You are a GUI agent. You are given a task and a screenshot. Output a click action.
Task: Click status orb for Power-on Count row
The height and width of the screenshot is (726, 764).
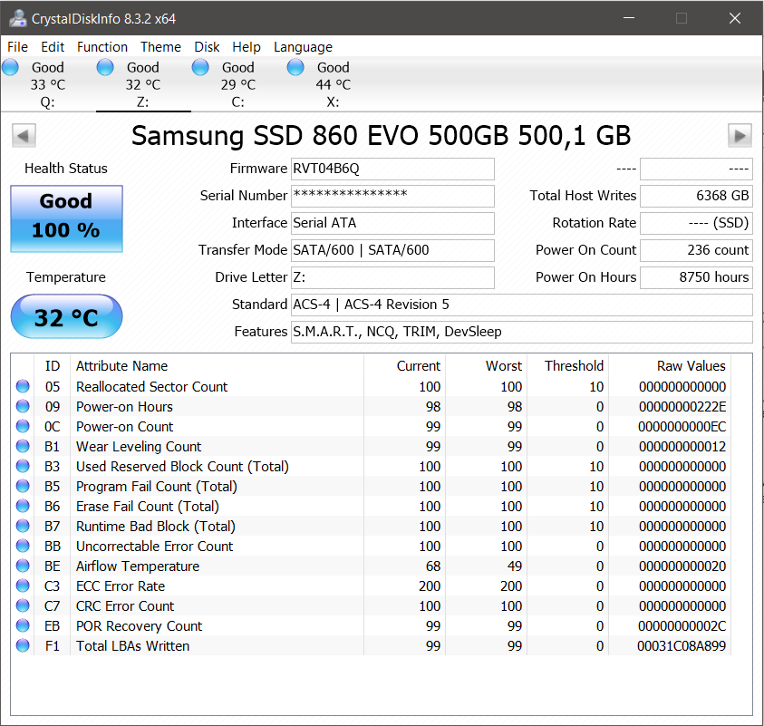click(x=23, y=426)
